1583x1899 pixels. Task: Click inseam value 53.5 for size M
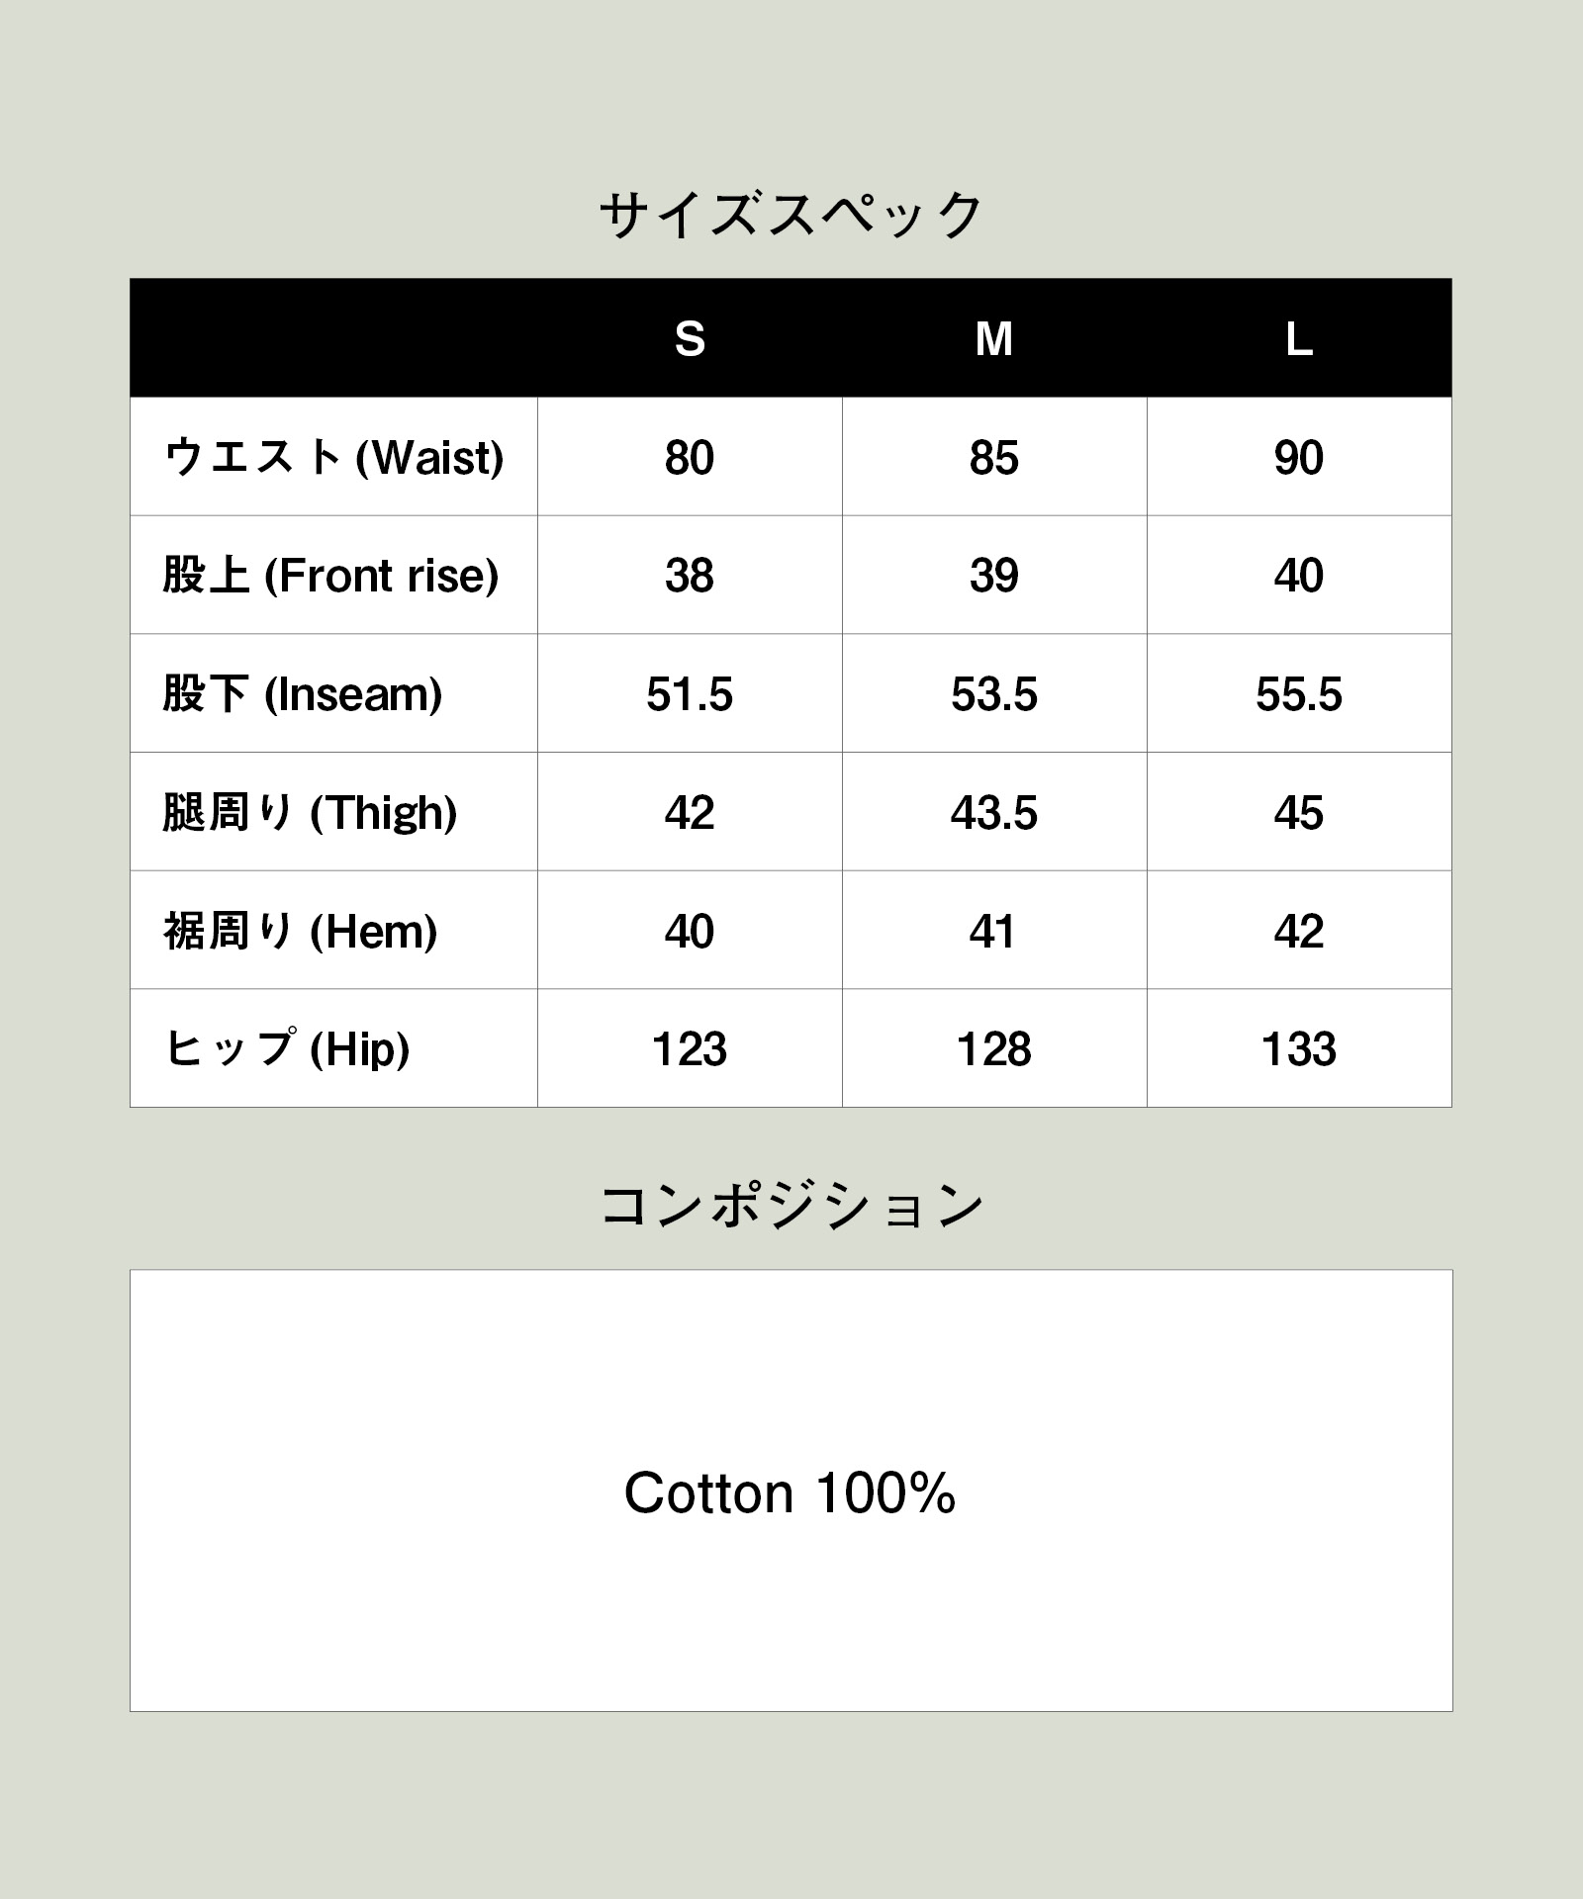994,694
